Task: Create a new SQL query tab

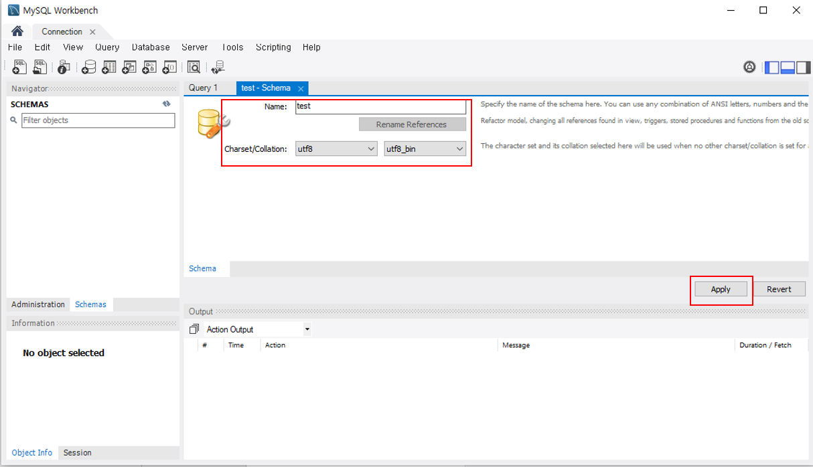Action: (x=19, y=67)
